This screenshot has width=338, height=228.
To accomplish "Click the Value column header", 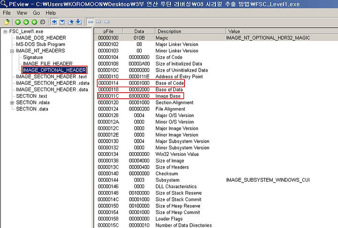I will click(x=282, y=31).
